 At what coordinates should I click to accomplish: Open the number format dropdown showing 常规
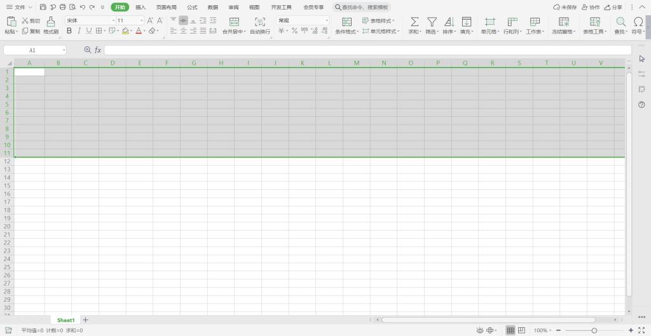click(303, 20)
